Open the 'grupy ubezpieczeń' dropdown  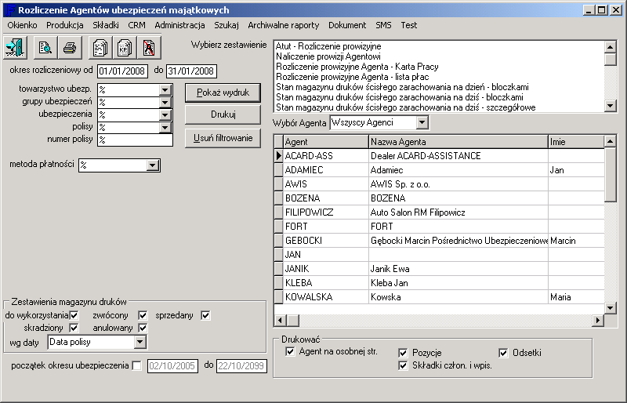[165, 103]
